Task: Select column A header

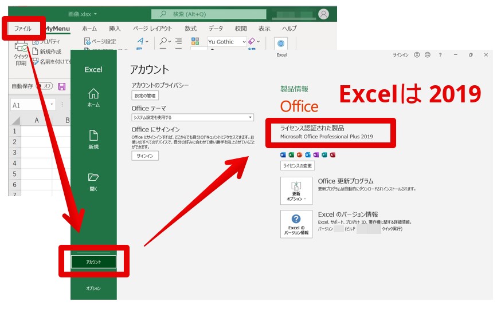Action: click(37, 120)
